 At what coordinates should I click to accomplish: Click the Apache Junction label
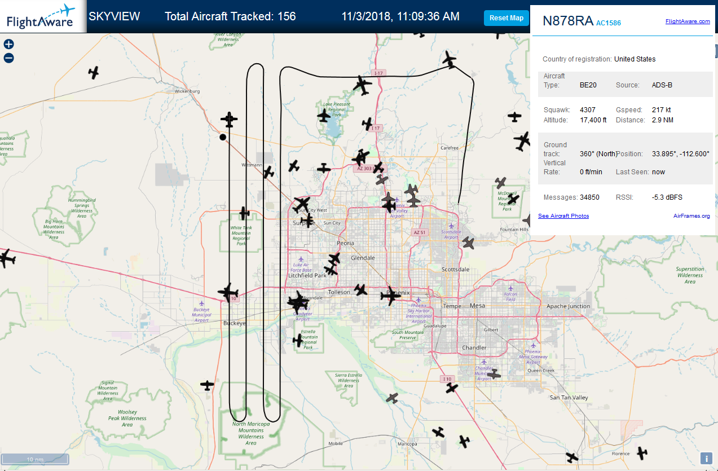(569, 306)
